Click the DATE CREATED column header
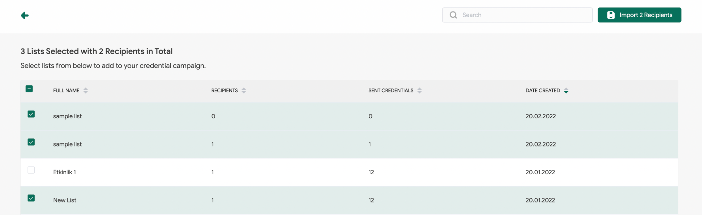This screenshot has height=215, width=702. [x=543, y=91]
